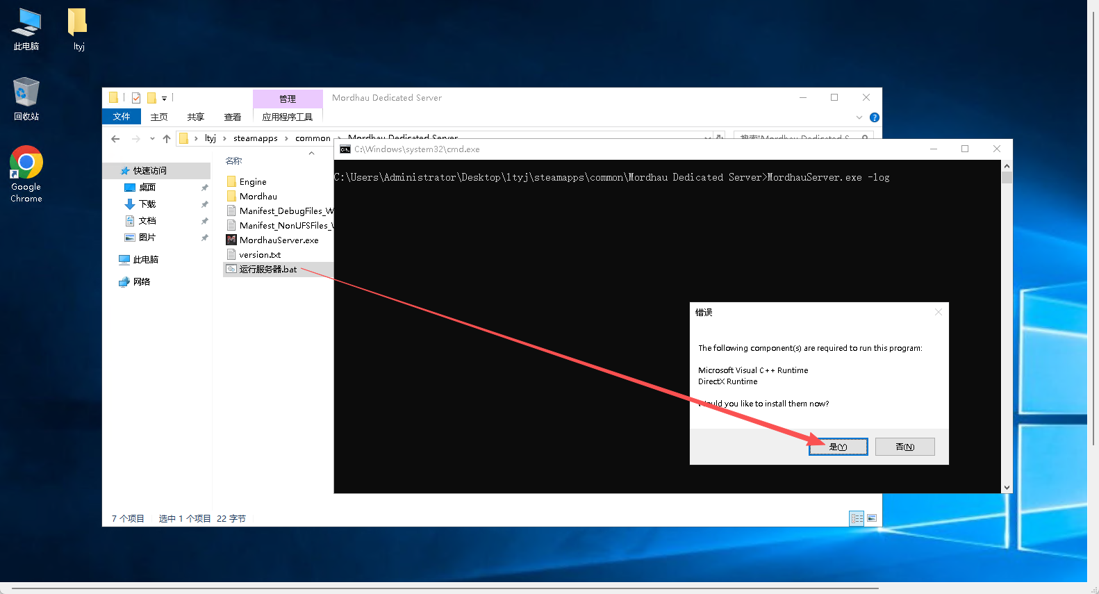
Task: Click the 名称 column header to sort
Action: [234, 160]
